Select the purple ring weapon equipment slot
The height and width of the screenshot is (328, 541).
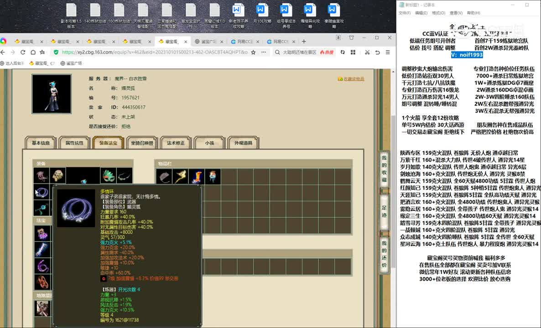[42, 192]
